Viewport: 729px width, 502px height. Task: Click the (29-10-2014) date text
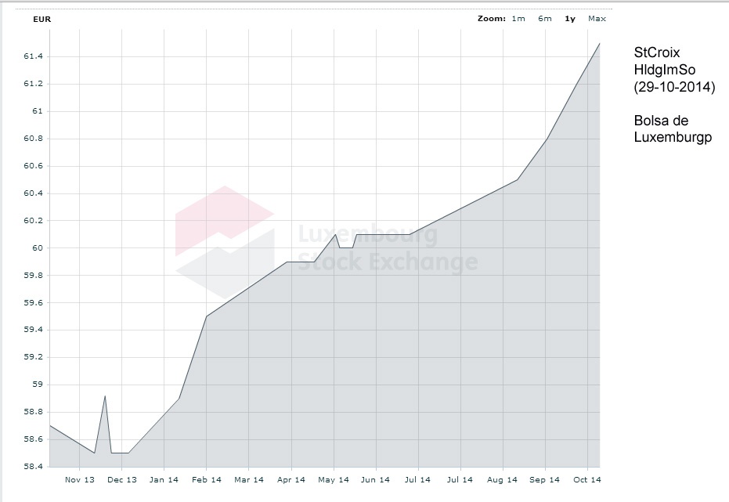[674, 87]
